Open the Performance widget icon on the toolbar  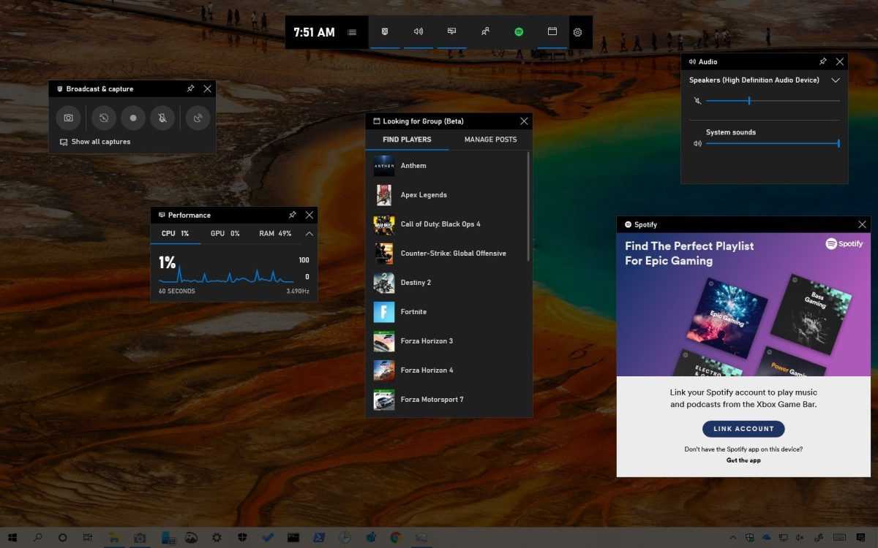(451, 31)
